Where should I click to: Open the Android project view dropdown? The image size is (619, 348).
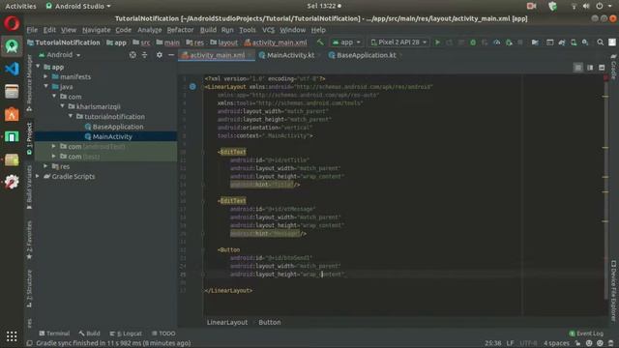click(x=60, y=55)
